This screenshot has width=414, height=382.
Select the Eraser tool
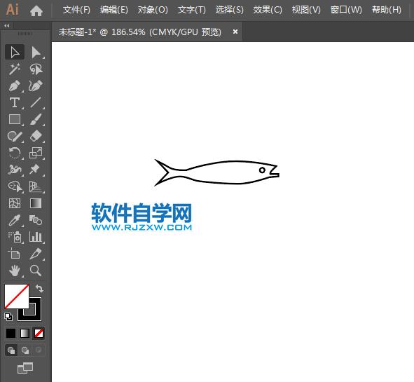coord(36,136)
